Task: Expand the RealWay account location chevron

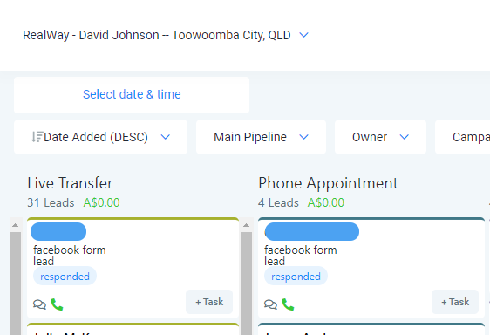Action: [303, 35]
